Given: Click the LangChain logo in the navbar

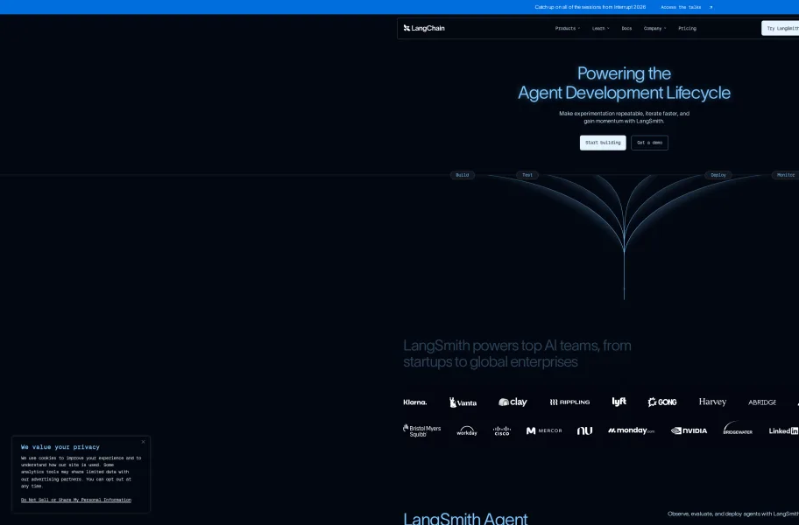Looking at the screenshot, I should click(424, 29).
